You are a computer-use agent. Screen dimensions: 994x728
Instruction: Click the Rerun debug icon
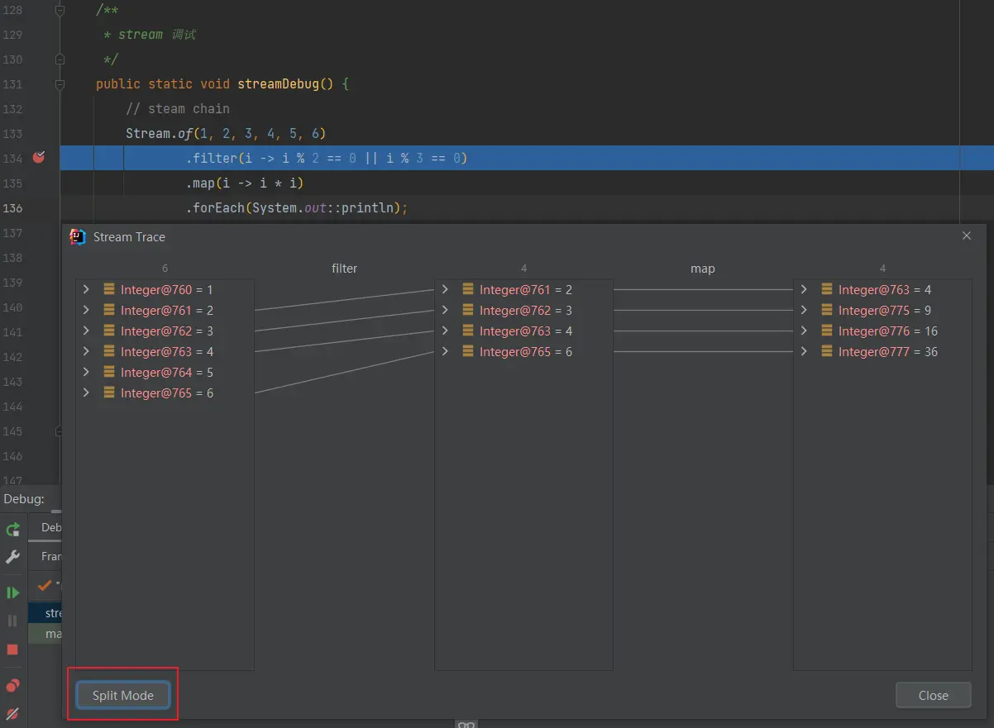(12, 530)
